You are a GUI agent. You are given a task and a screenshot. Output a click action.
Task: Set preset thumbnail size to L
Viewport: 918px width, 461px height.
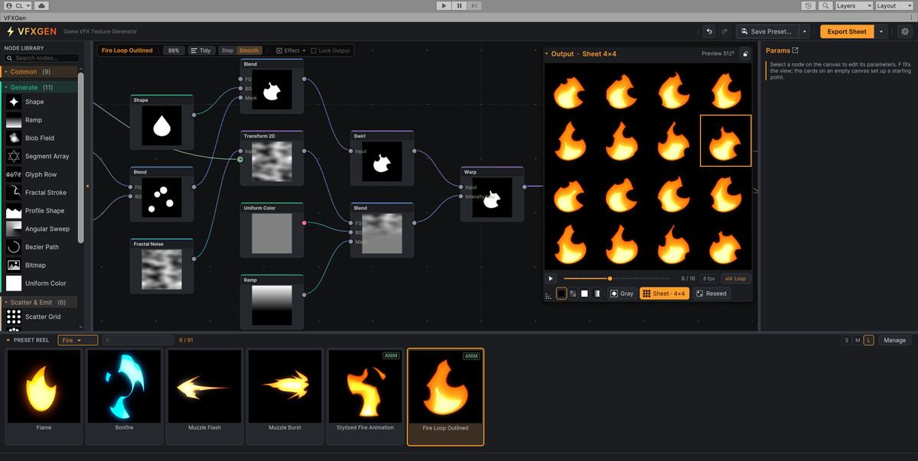[x=868, y=340]
